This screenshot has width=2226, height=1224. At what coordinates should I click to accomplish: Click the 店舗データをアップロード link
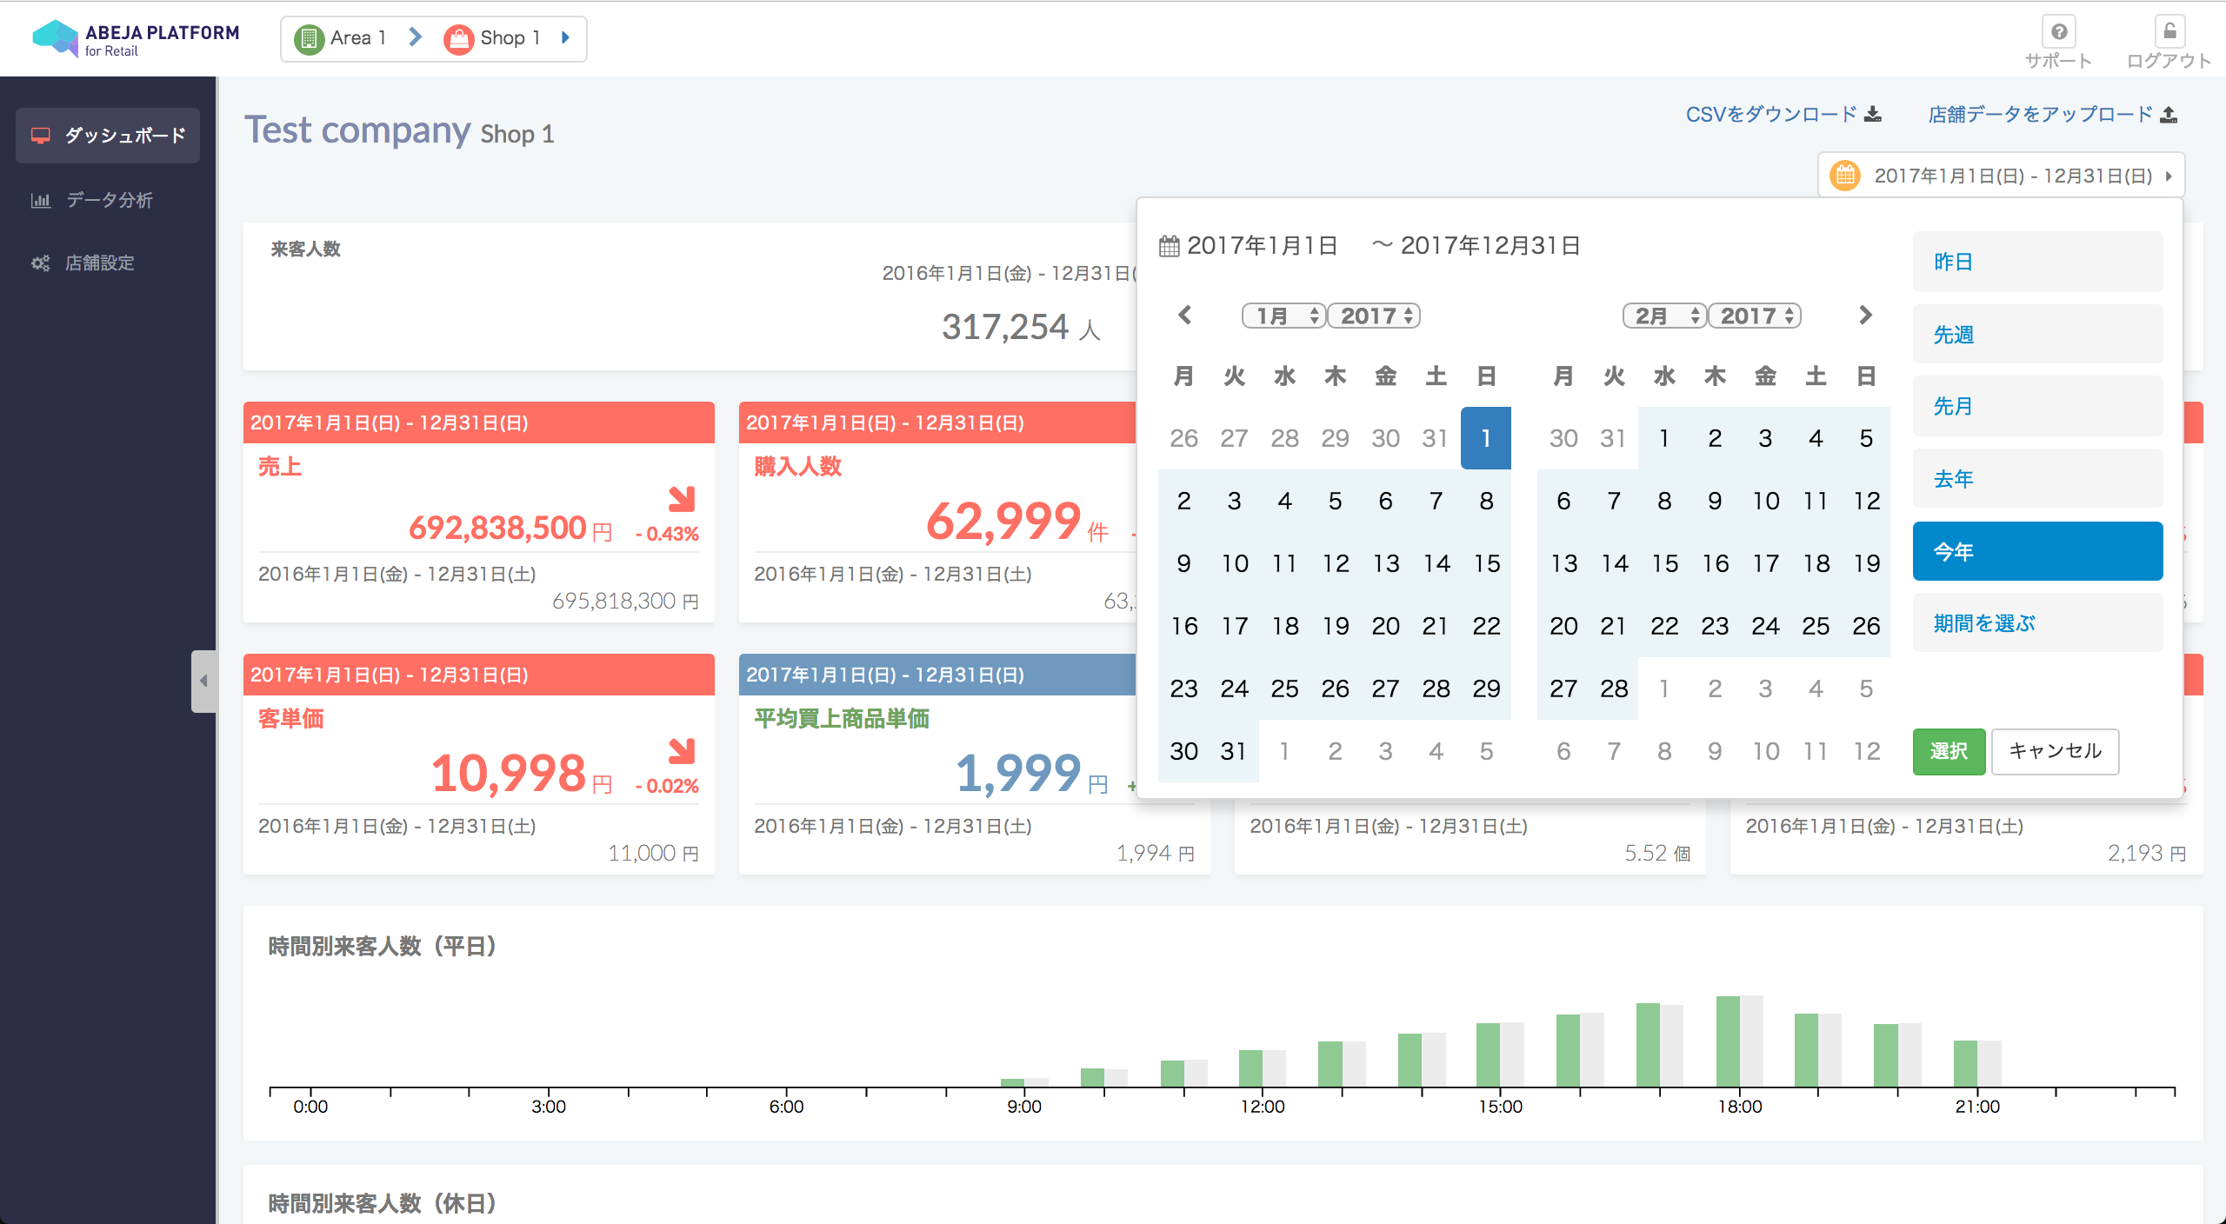[2040, 114]
